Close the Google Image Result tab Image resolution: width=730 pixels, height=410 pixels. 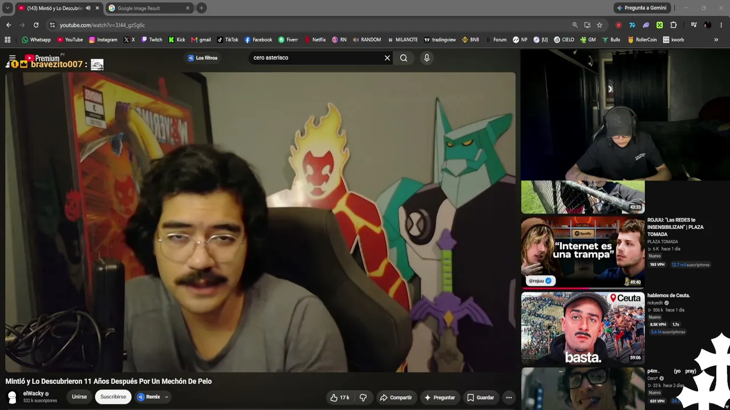coord(188,8)
